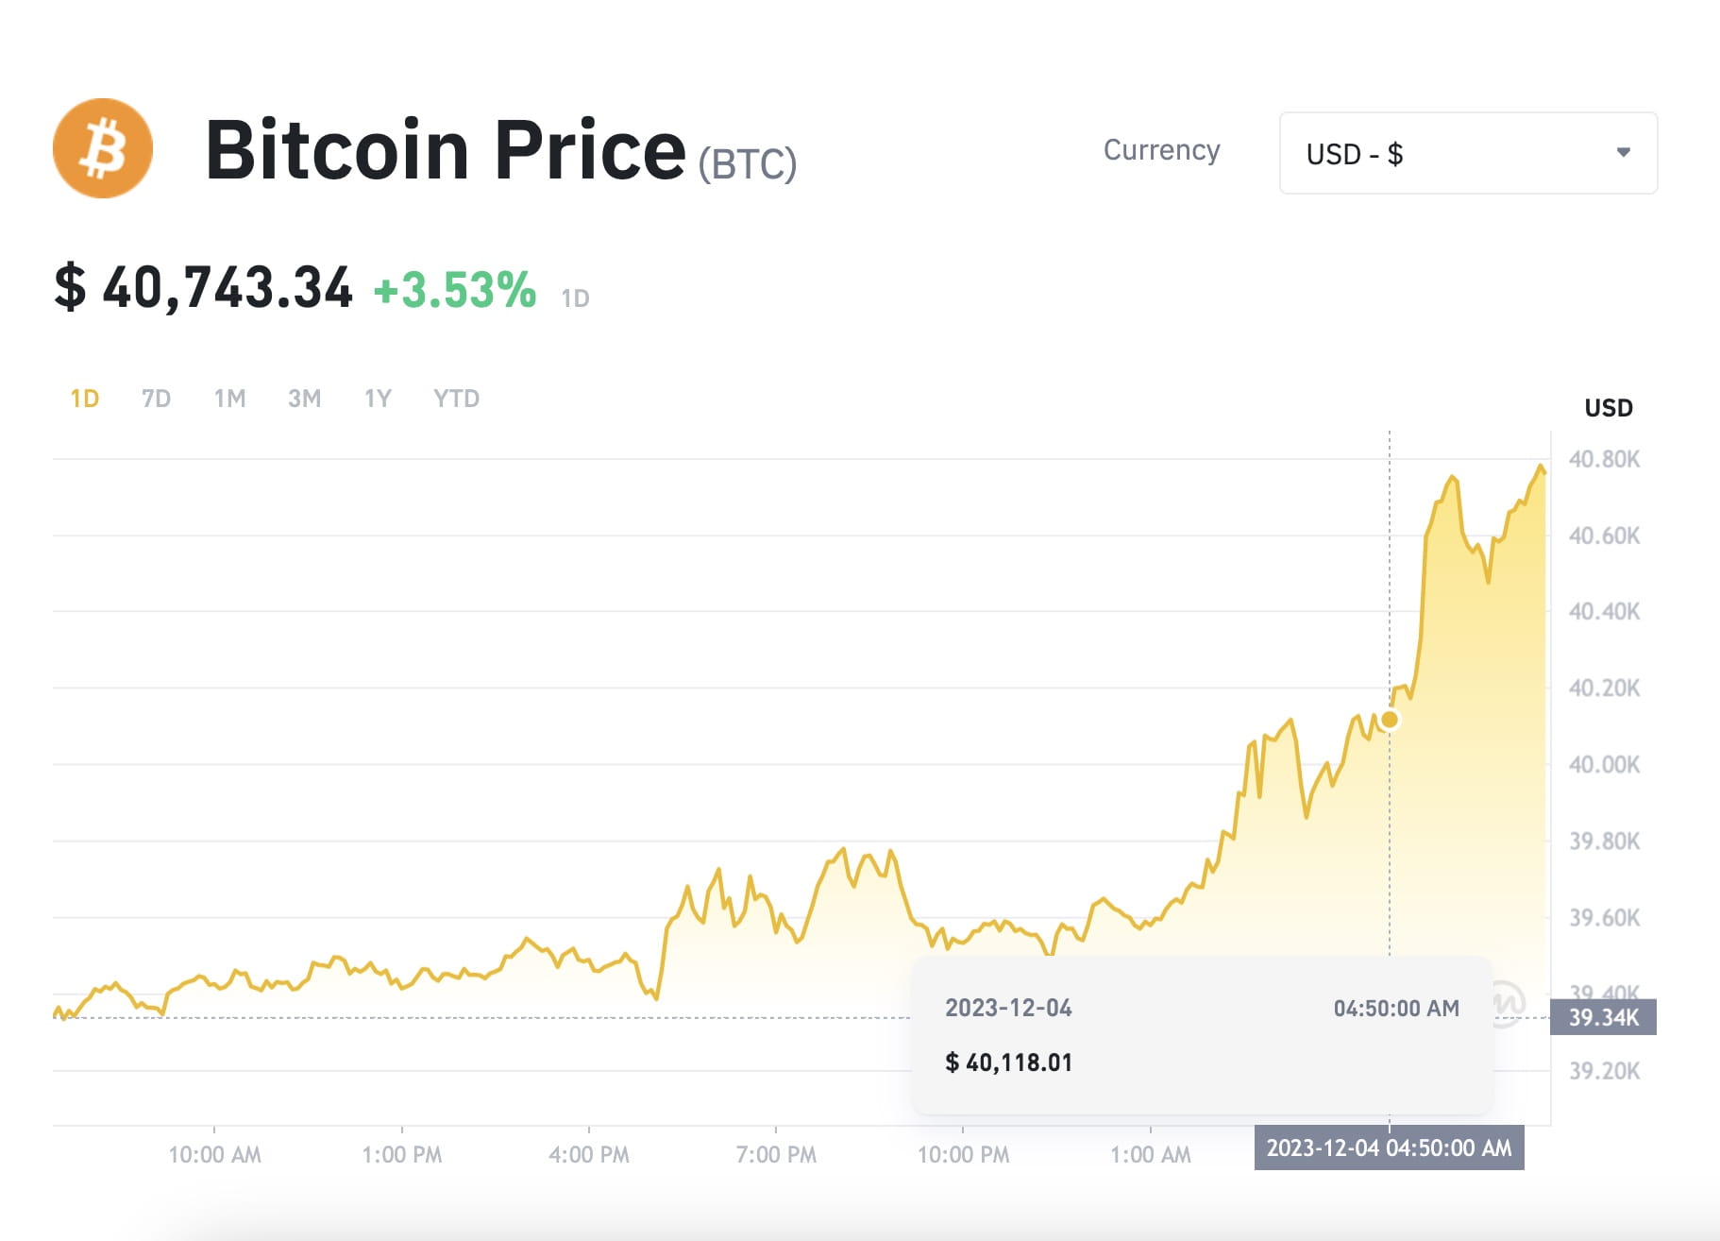The image size is (1720, 1241).
Task: View the 1Y price chart
Action: [x=377, y=398]
